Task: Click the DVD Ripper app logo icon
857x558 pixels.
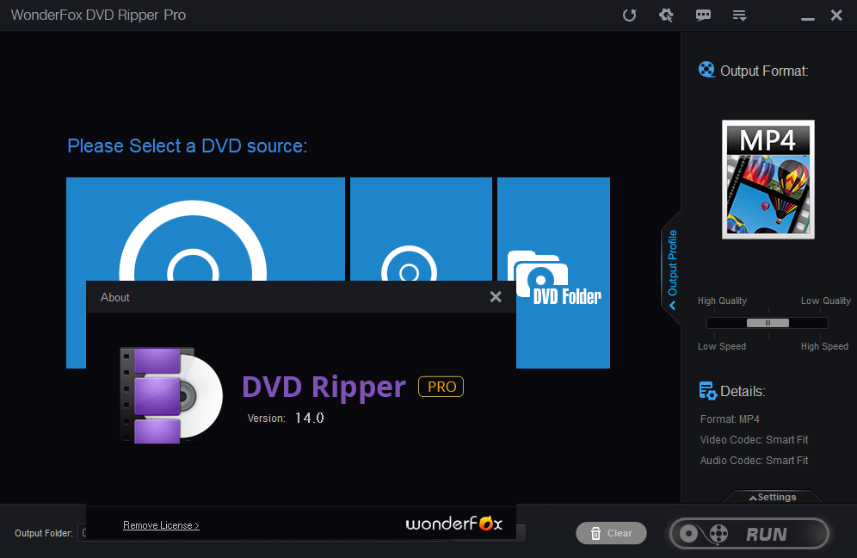Action: click(171, 395)
